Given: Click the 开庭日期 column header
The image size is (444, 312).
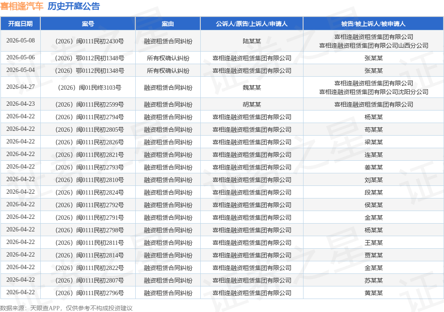Looking at the screenshot, I should [20, 24].
